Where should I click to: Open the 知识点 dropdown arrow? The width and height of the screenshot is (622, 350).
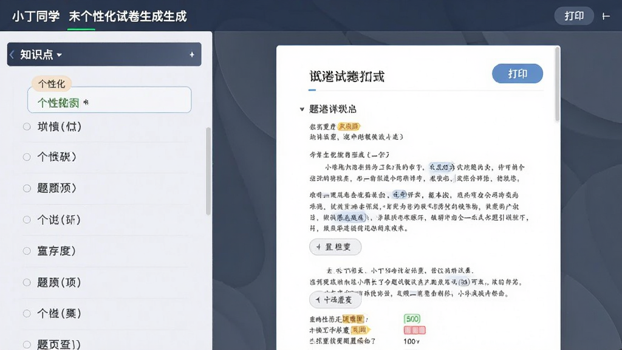59,55
